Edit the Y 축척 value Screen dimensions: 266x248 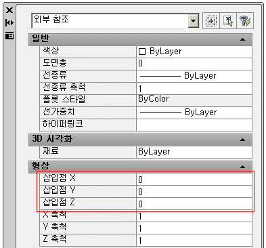click(194, 228)
